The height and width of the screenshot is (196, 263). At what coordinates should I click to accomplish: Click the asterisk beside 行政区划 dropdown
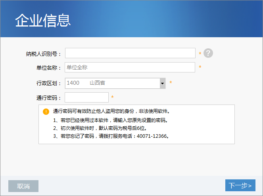(x=171, y=83)
